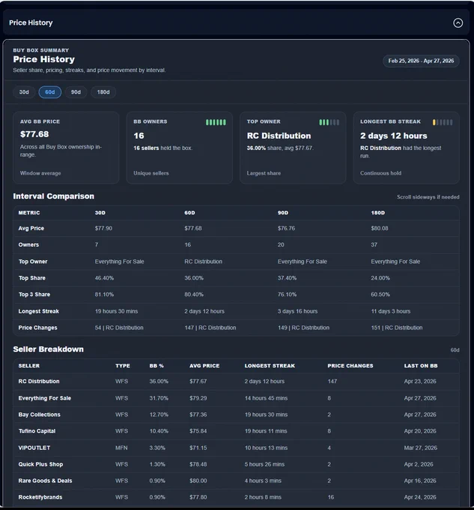Click the 30D column header
Viewport: 474px width, 510px height.
tap(100, 213)
